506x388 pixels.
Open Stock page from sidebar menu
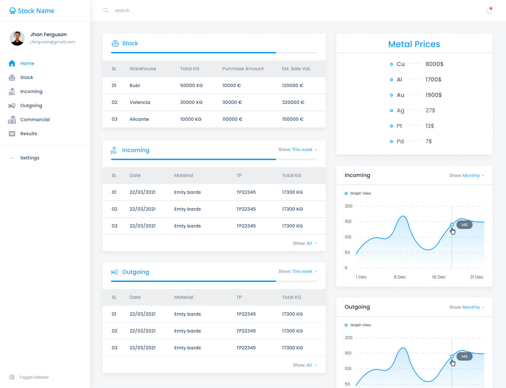coord(27,77)
